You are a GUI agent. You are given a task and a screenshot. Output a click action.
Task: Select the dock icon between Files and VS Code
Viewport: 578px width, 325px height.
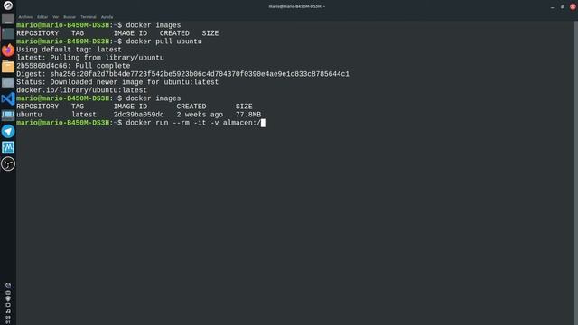[x=8, y=82]
